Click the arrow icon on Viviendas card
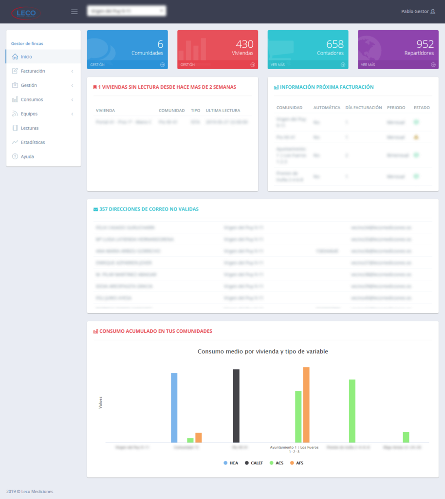The width and height of the screenshot is (445, 499). [x=253, y=64]
